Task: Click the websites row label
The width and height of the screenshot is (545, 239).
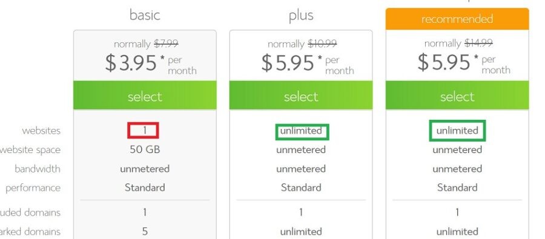Action: (41, 131)
